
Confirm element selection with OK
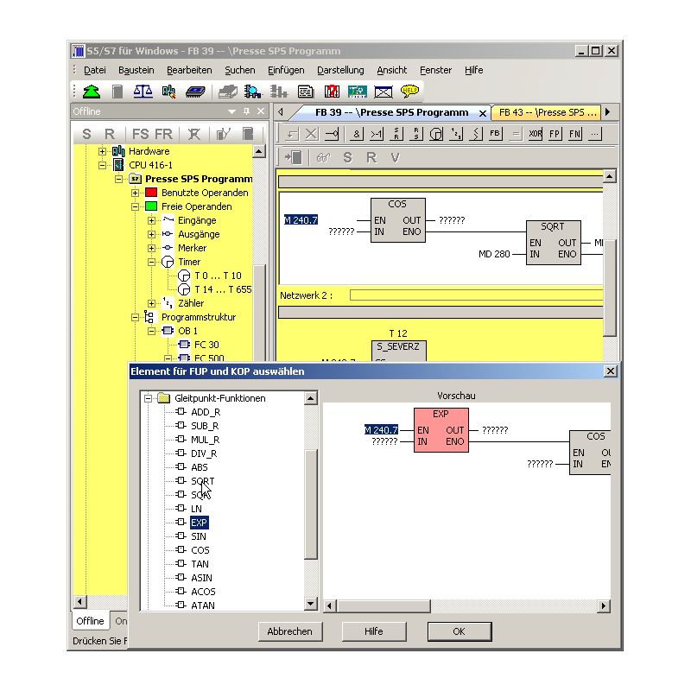[x=459, y=631]
